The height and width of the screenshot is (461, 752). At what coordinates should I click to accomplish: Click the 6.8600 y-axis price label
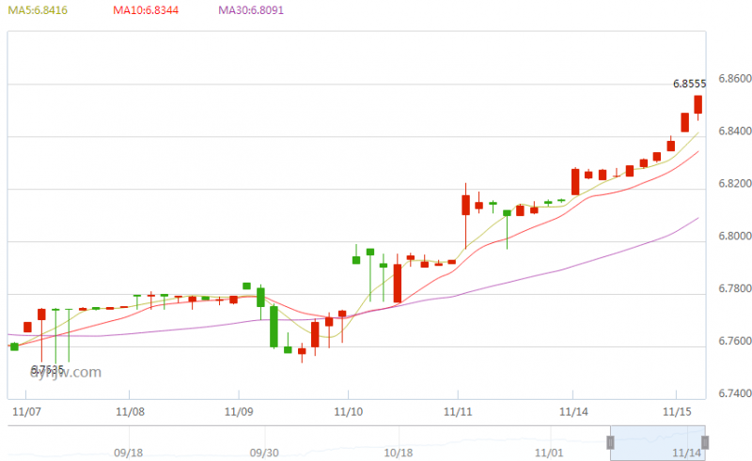coord(733,79)
